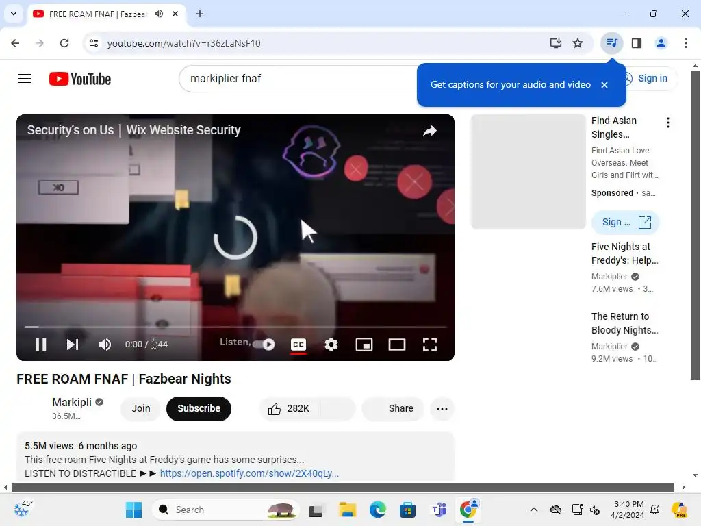Click the horizontal scrollbar at page bottom
701x526 pixels.
(342, 487)
